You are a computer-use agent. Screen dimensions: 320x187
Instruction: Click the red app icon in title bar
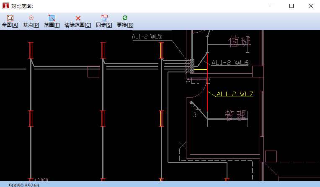point(5,6)
